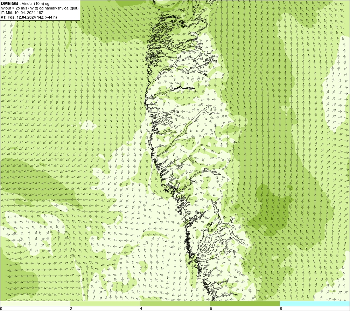Image resolution: width=350 pixels, height=311 pixels.
Task: Select the cyan swatch above 8 m/s
Action: tap(315, 303)
